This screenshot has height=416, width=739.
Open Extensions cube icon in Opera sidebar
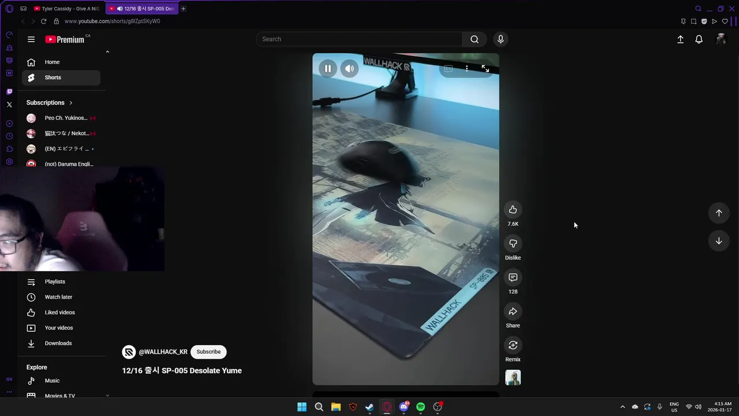[x=9, y=149]
